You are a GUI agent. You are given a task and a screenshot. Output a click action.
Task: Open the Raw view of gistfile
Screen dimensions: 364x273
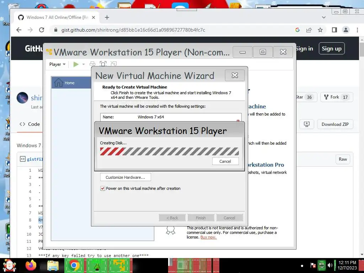point(343,159)
